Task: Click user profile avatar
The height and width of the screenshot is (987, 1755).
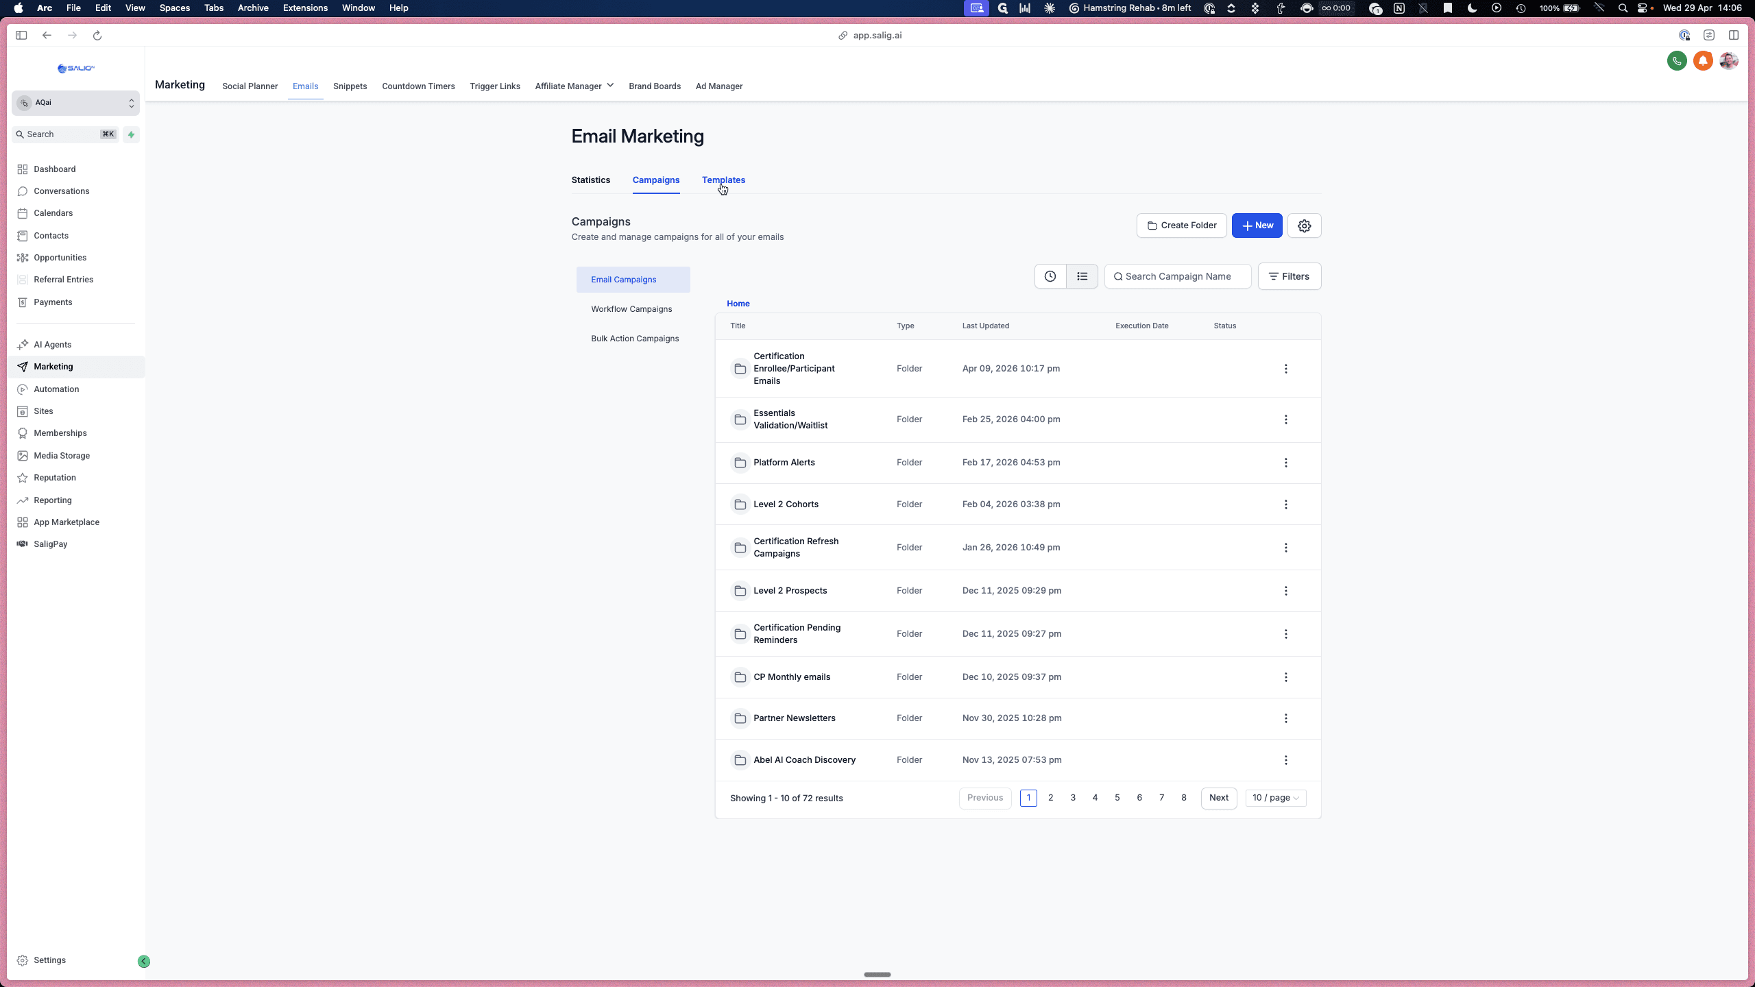Action: point(1728,61)
